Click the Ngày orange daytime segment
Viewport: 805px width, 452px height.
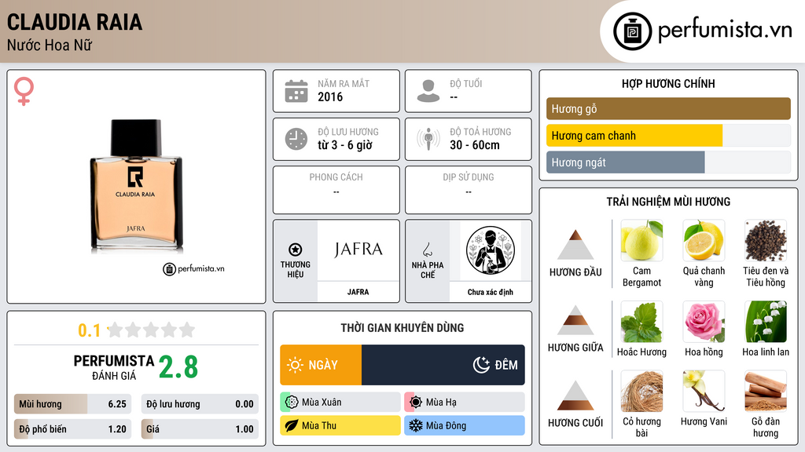(x=321, y=365)
